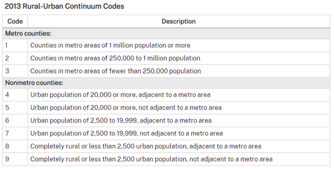Select the Code column header

point(15,21)
